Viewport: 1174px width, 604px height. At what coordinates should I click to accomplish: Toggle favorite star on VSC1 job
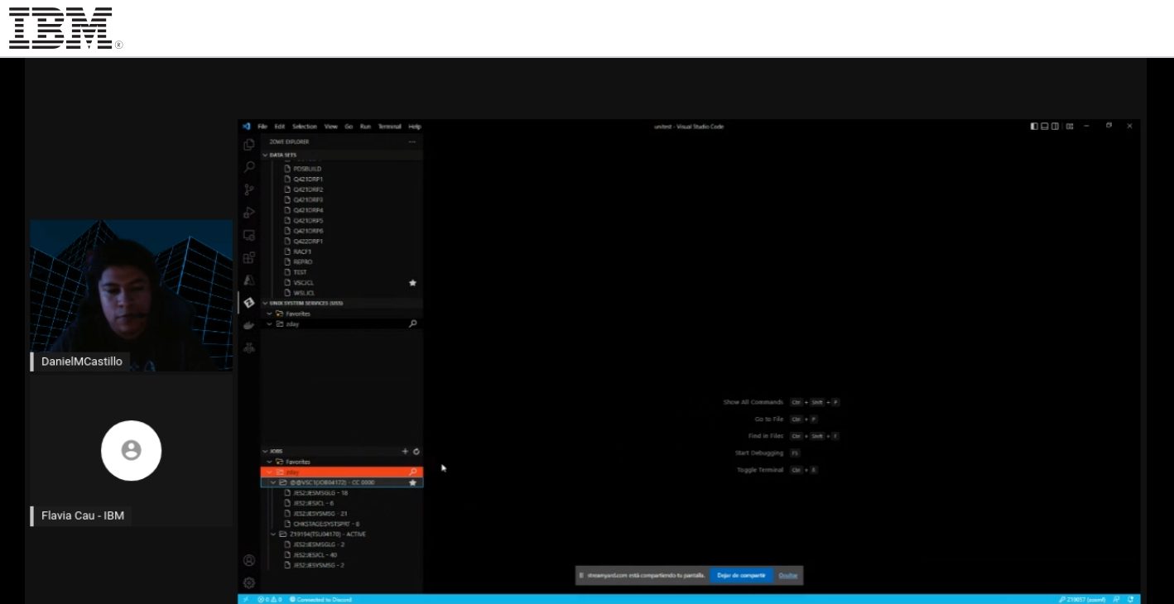tap(412, 482)
